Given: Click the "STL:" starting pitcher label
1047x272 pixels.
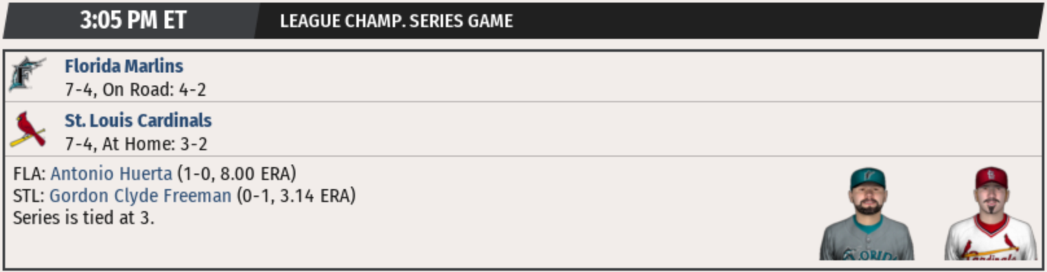Looking at the screenshot, I should (x=29, y=196).
